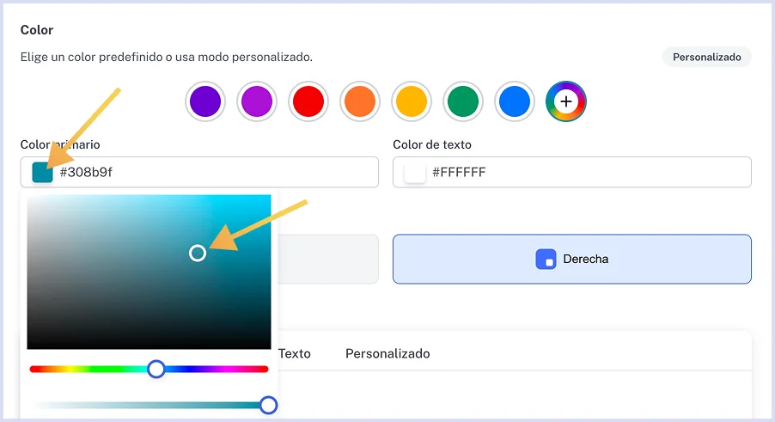Pick the red preset color circle
The width and height of the screenshot is (775, 422).
(x=308, y=102)
